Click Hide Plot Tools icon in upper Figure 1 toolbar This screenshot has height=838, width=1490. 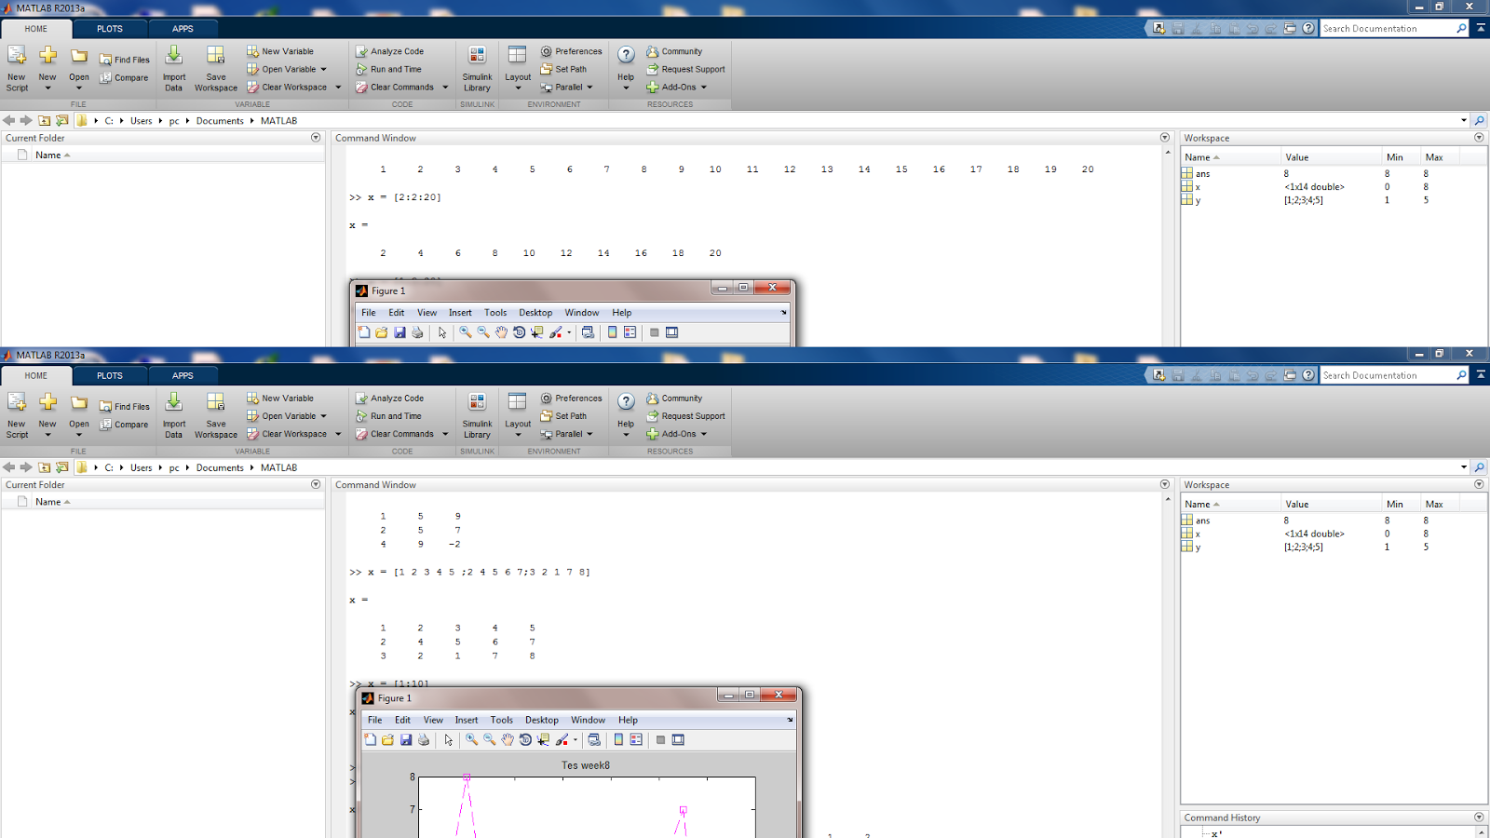point(655,332)
